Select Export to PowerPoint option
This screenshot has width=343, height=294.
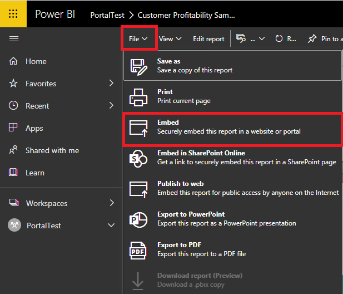(232, 219)
